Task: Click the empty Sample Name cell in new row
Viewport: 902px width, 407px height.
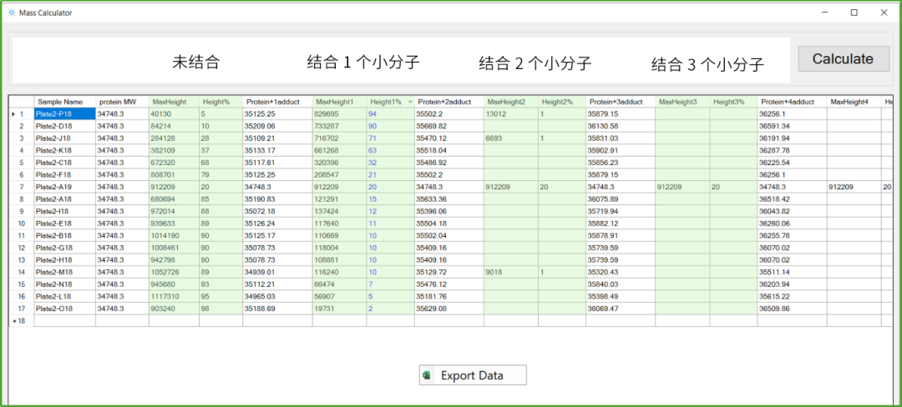Action: coord(64,320)
